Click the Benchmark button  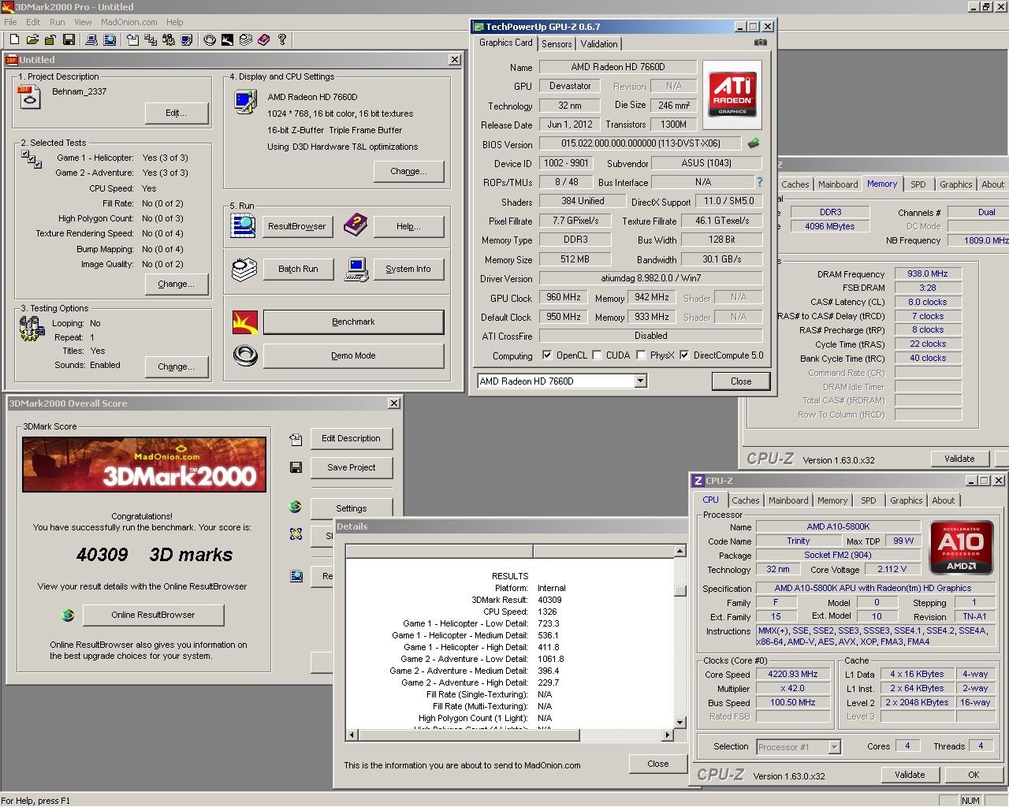click(353, 322)
